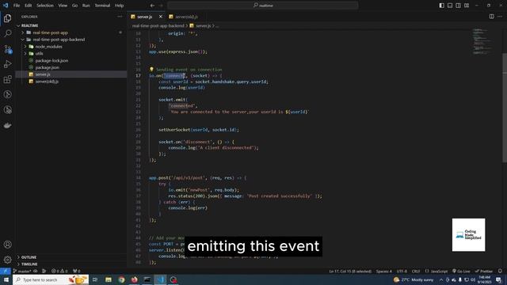507x285 pixels.
Task: Click Prettier in status bar
Action: pos(484,271)
